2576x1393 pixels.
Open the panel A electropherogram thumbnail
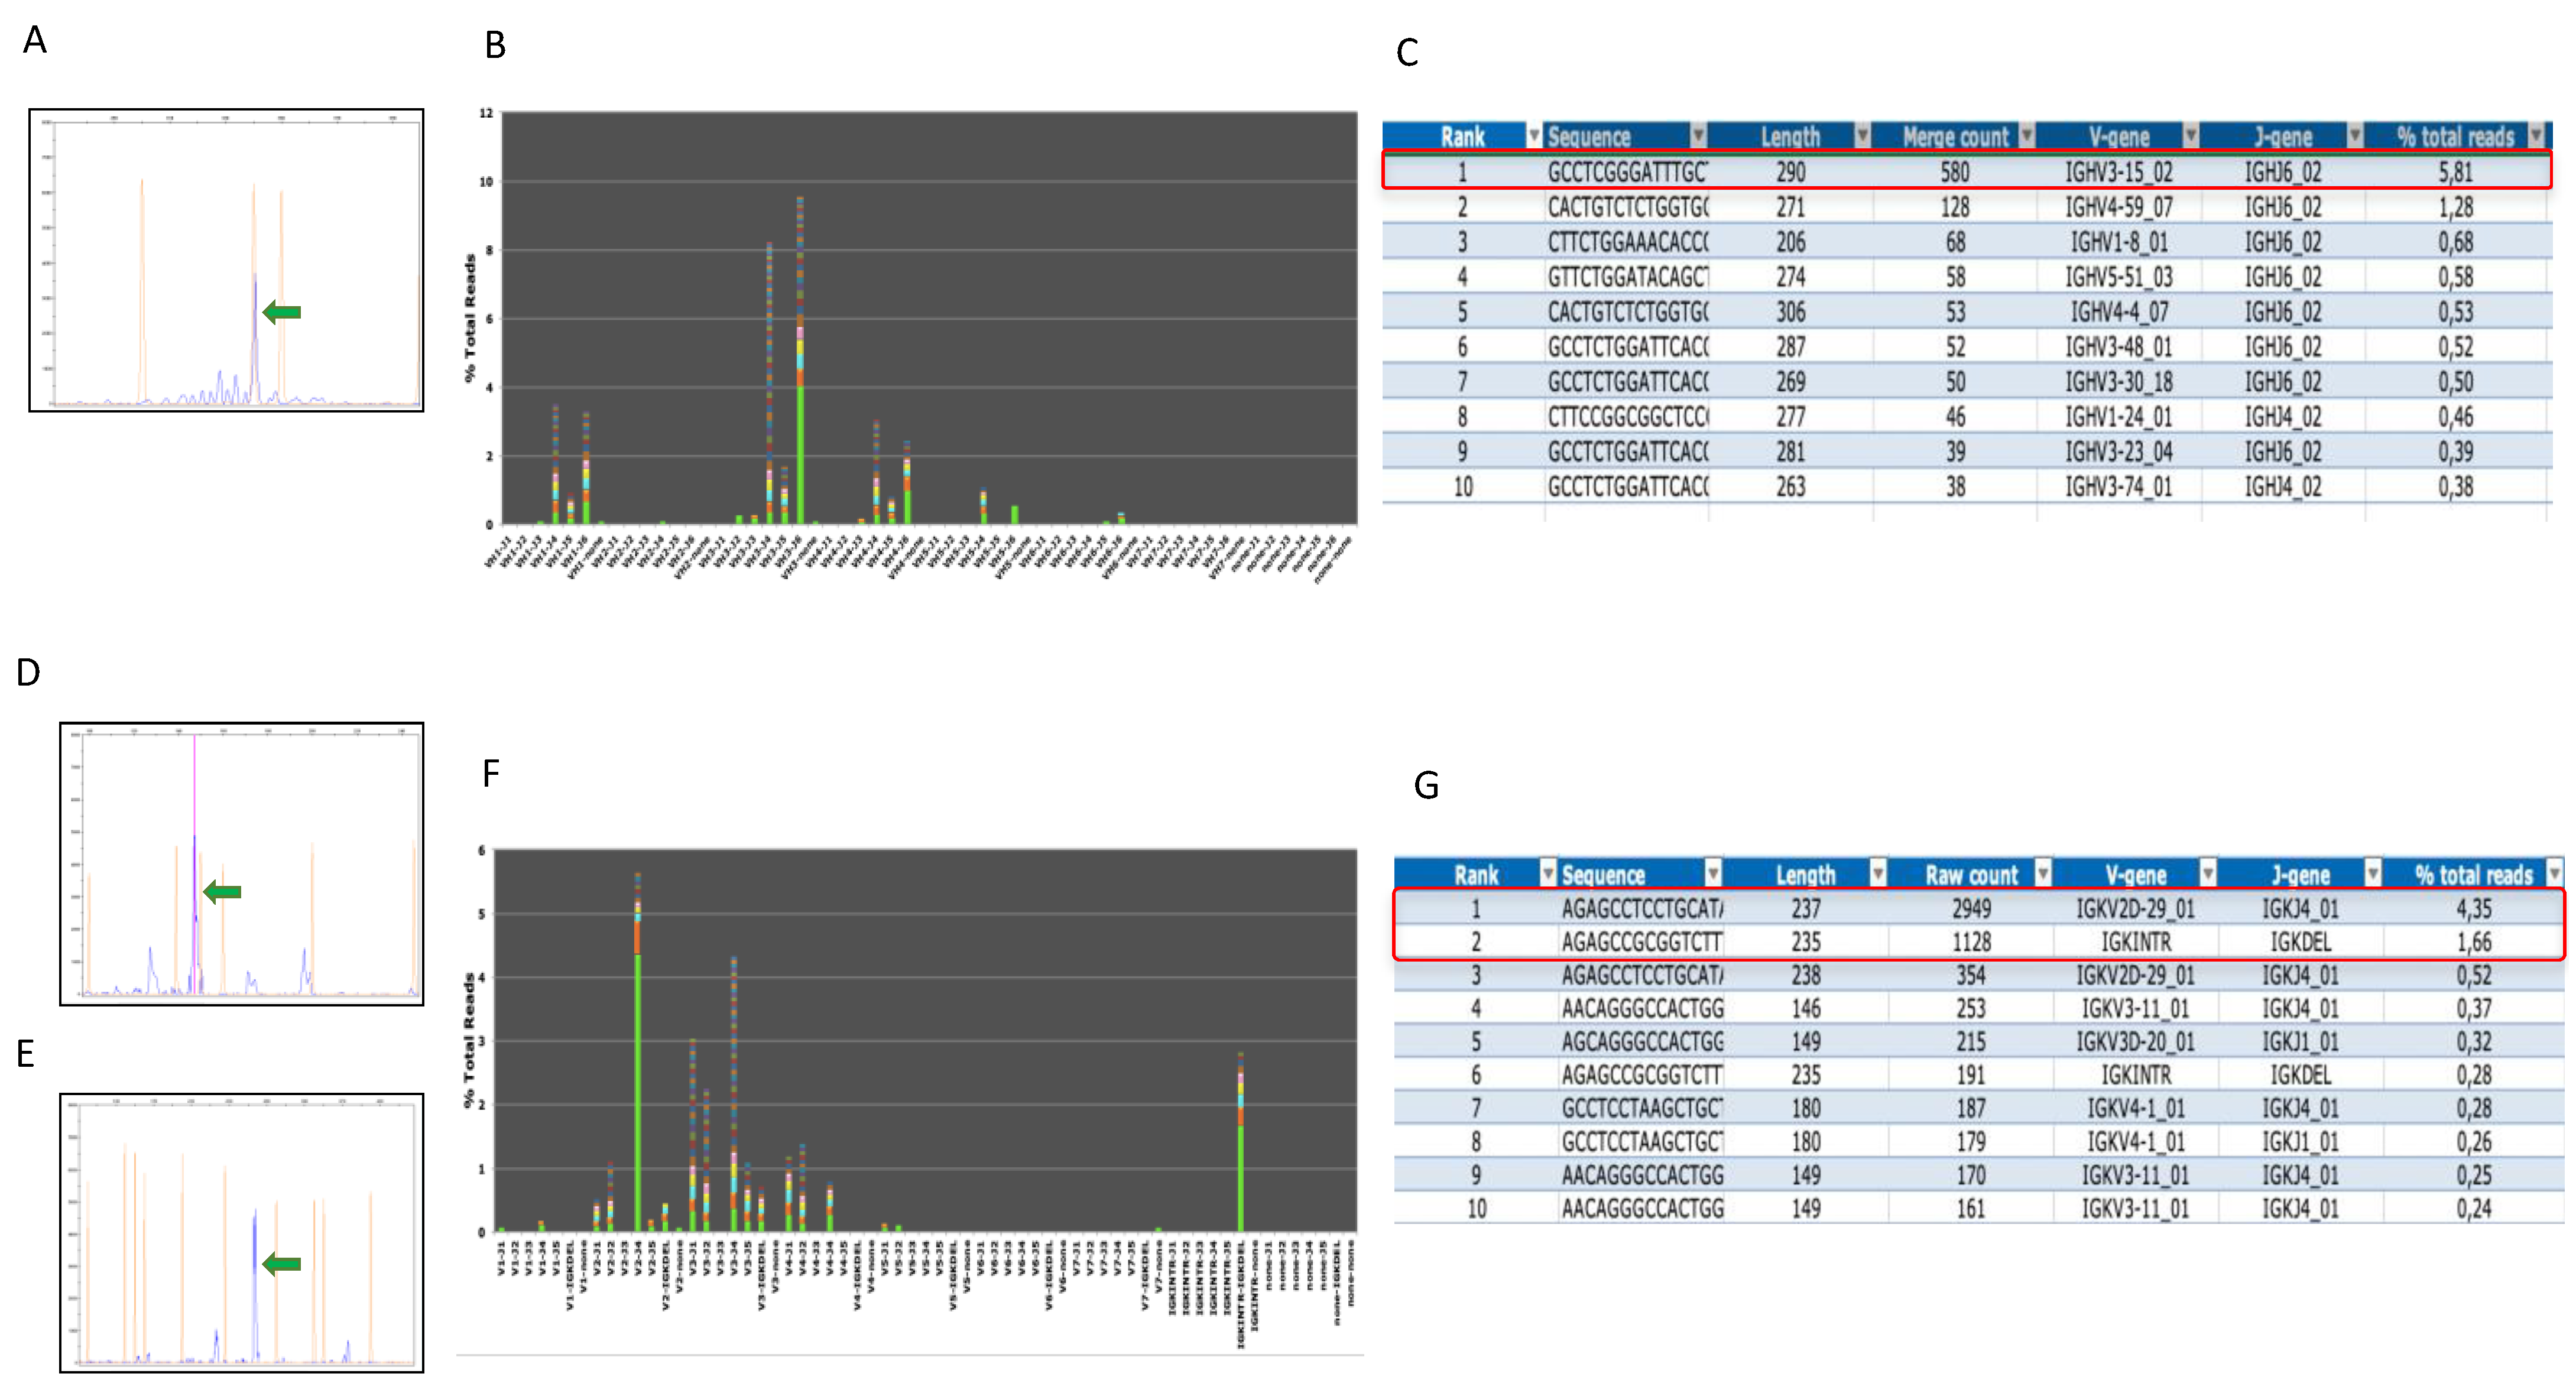point(226,260)
